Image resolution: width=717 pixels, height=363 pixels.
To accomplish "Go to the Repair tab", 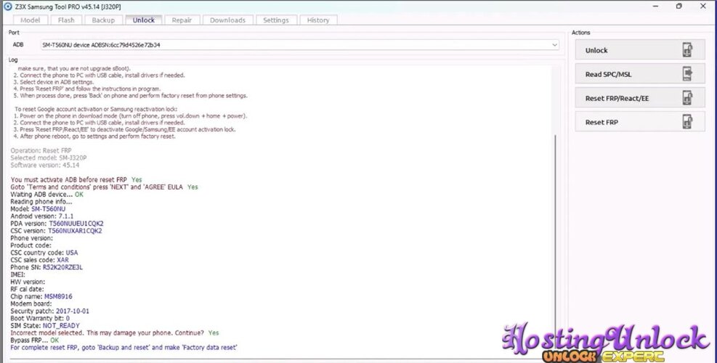I will [x=182, y=20].
